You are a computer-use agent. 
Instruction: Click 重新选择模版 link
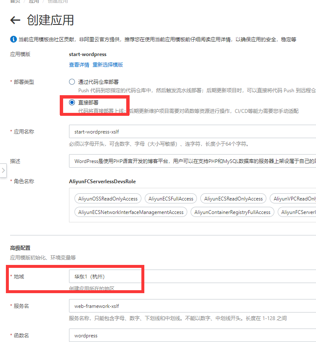pyautogui.click(x=108, y=65)
